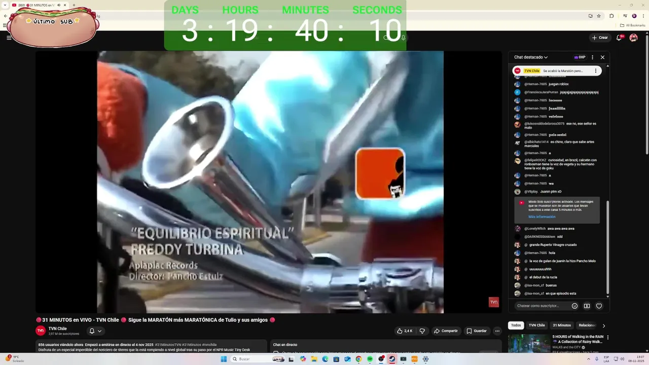The width and height of the screenshot is (649, 365).
Task: Open Chrome media control icon
Action: pos(625,16)
